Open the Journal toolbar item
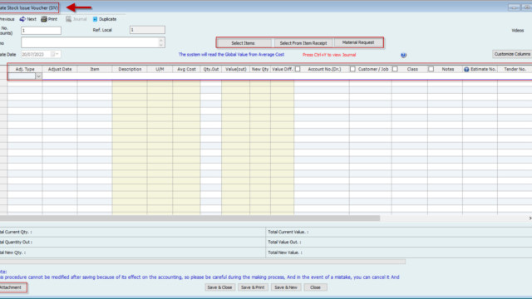The height and width of the screenshot is (299, 532). click(76, 19)
